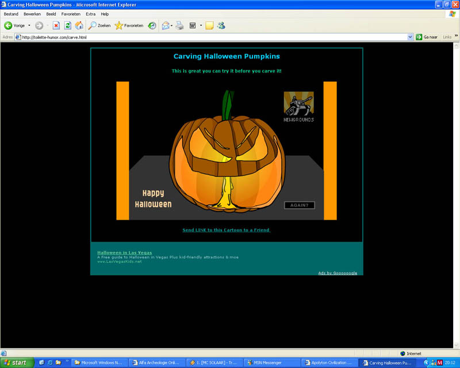Go to the Home page icon
Screen dimensions: 460x368
pyautogui.click(x=79, y=25)
